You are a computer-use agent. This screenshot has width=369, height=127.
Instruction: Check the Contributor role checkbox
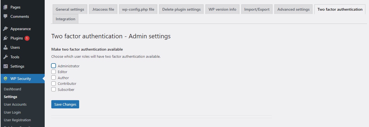54,83
